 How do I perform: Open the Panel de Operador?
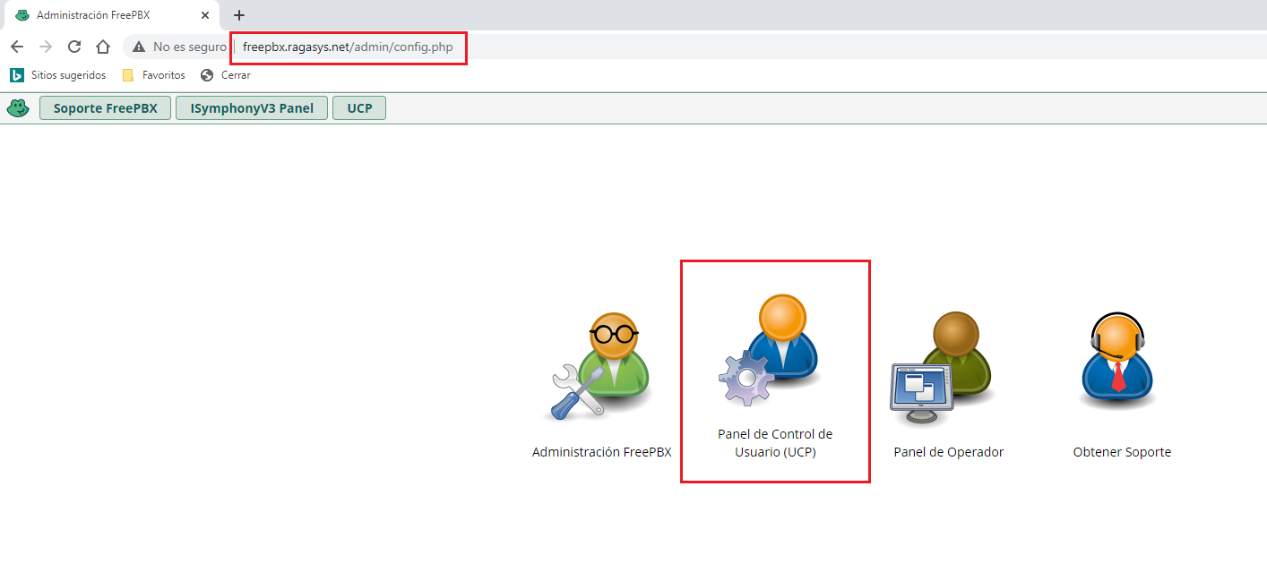tap(948, 376)
